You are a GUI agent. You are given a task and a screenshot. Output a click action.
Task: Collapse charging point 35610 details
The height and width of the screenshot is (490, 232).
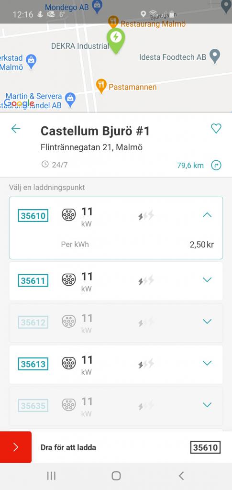click(207, 215)
